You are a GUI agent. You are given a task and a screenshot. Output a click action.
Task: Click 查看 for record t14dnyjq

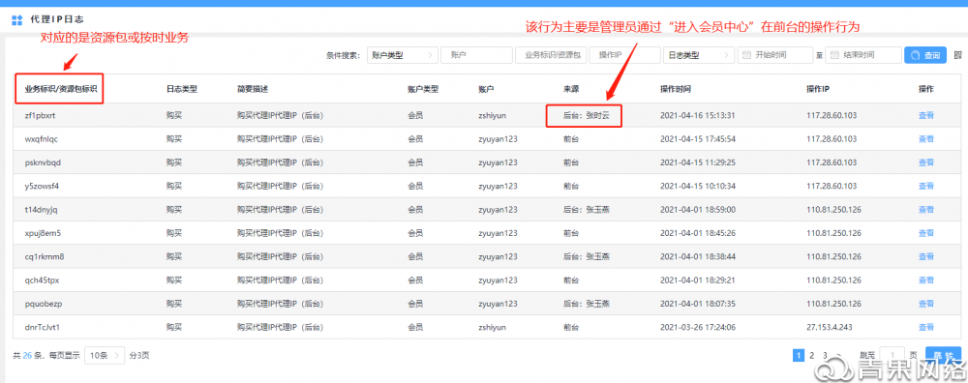coord(926,210)
